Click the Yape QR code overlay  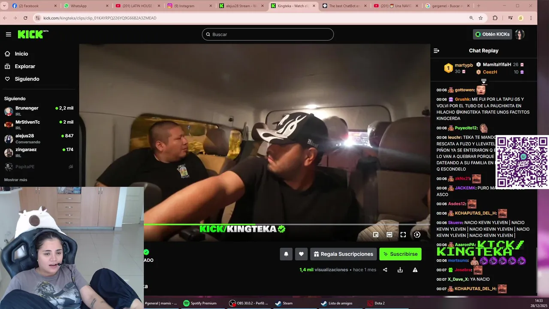tap(522, 162)
